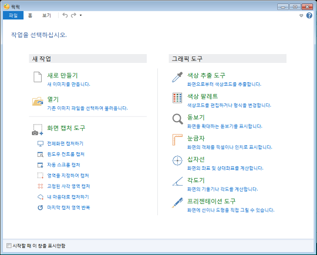Select '윈도우 컨트롤 캡처' link

66,155
